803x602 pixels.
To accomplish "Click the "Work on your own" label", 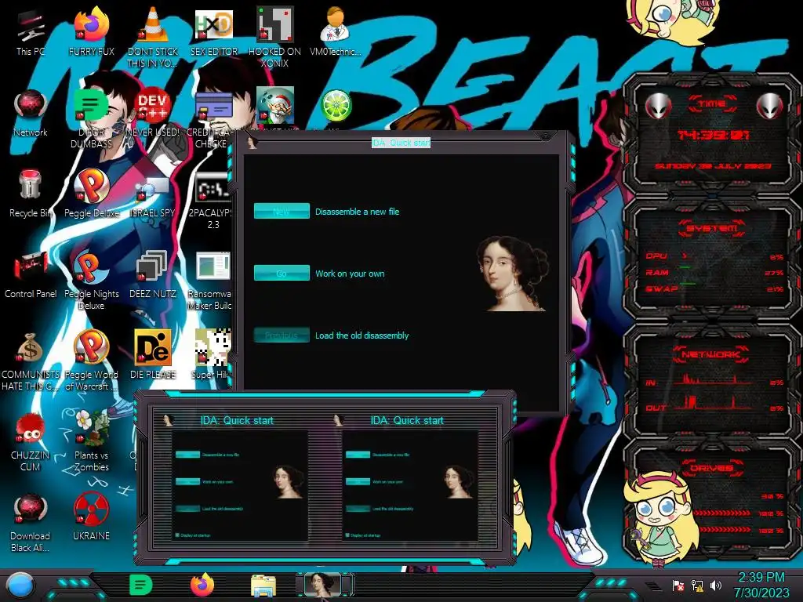I will tap(350, 274).
